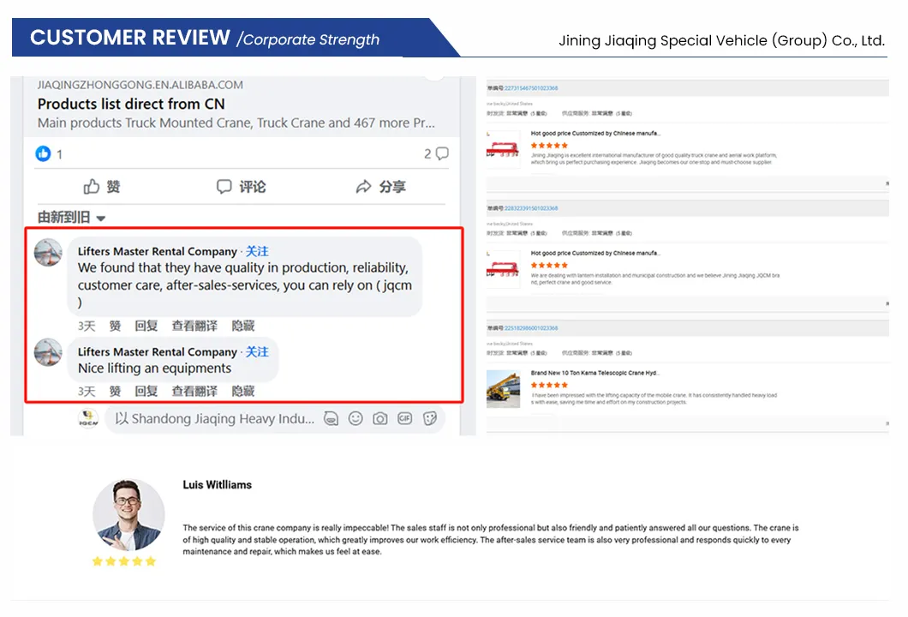This screenshot has height=617, width=908.
Task: Click the 分享 share action
Action: point(380,186)
